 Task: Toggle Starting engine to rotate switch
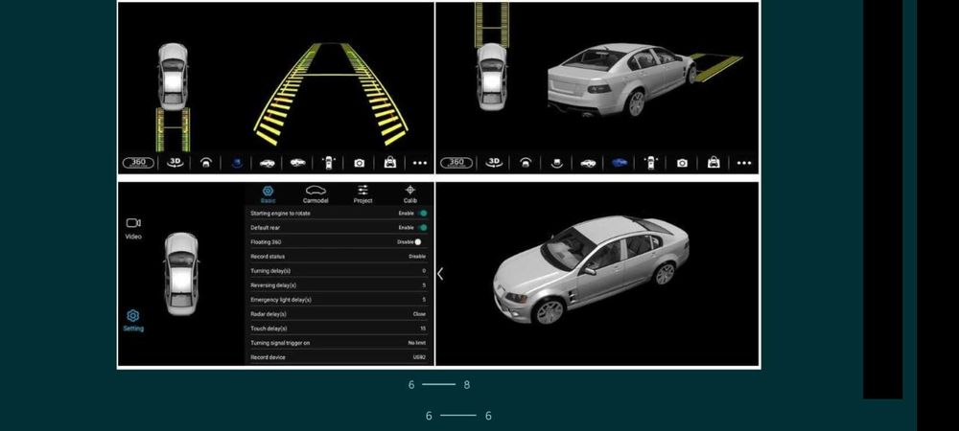pyautogui.click(x=422, y=213)
